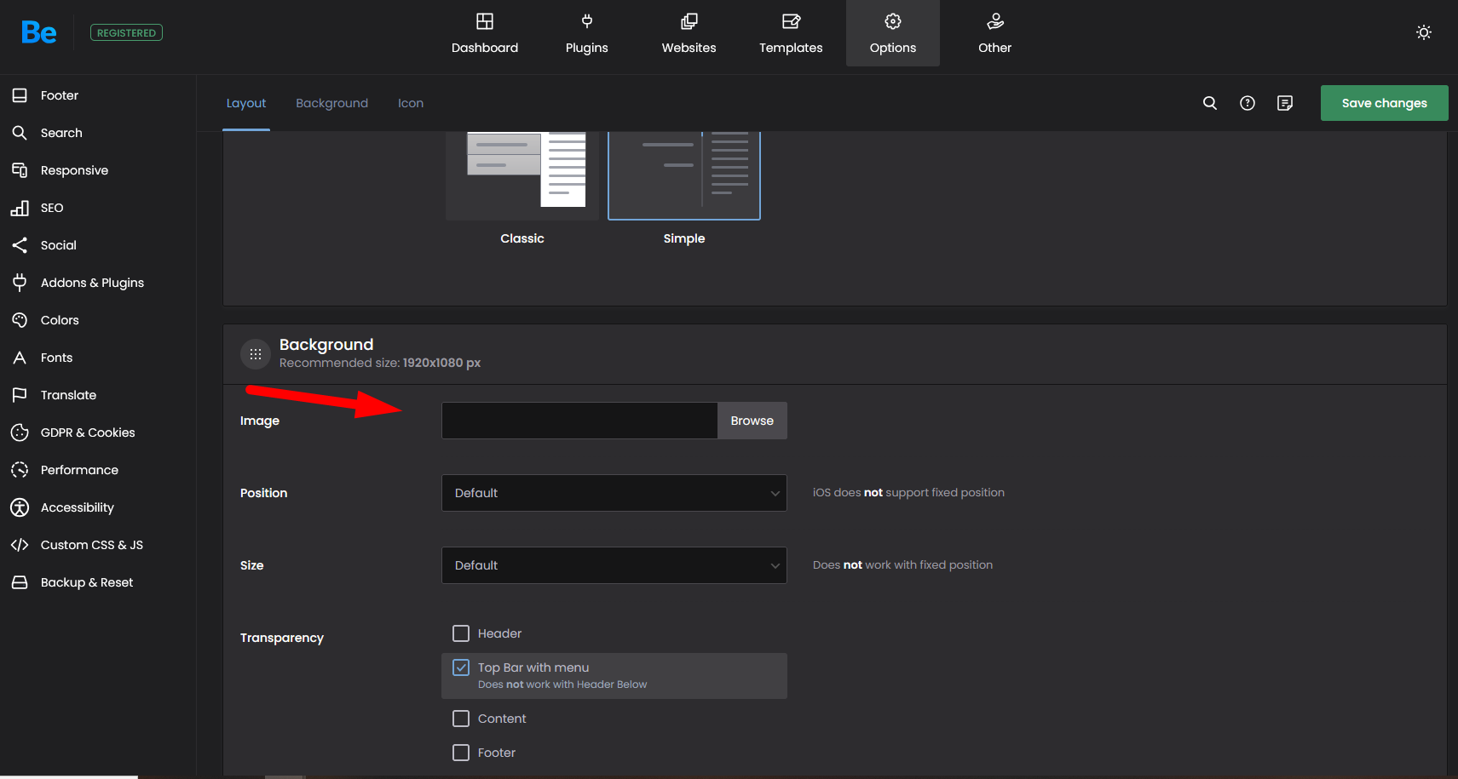The image size is (1458, 779).
Task: Switch to the Background tab
Action: (332, 103)
